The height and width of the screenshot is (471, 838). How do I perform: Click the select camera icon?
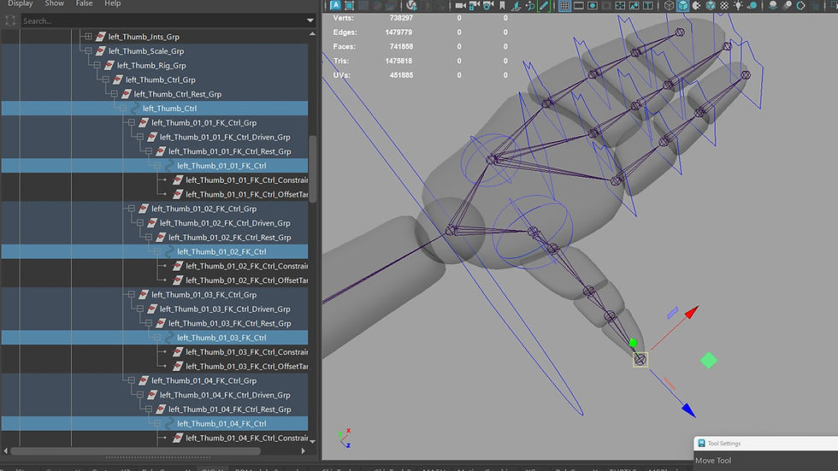[x=460, y=5]
